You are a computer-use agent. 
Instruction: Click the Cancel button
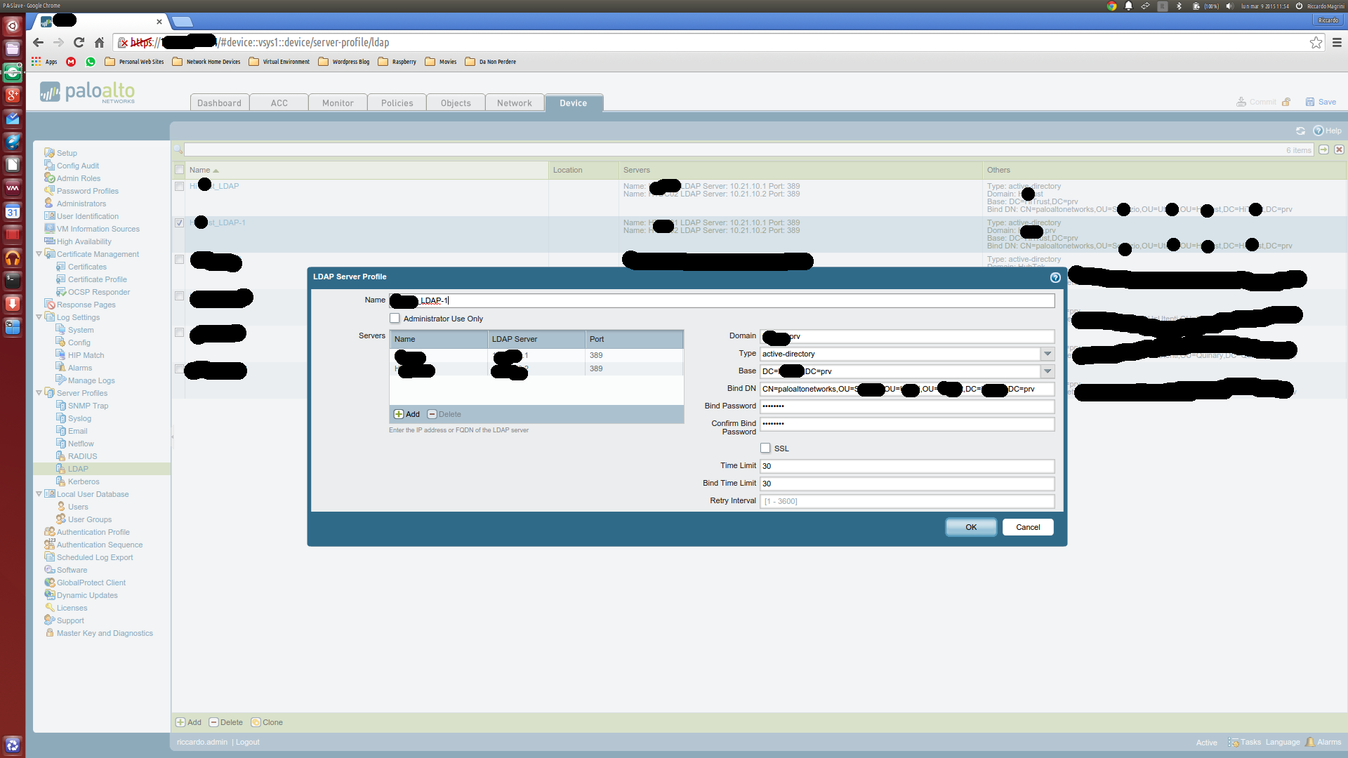pyautogui.click(x=1028, y=527)
